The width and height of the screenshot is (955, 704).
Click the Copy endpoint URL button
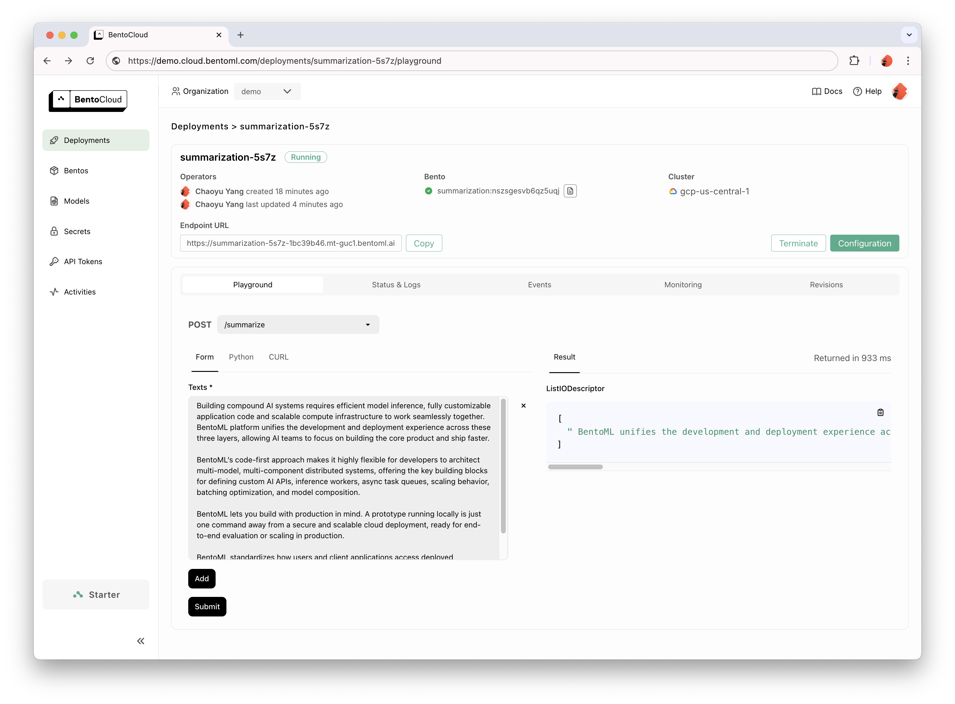click(x=424, y=242)
